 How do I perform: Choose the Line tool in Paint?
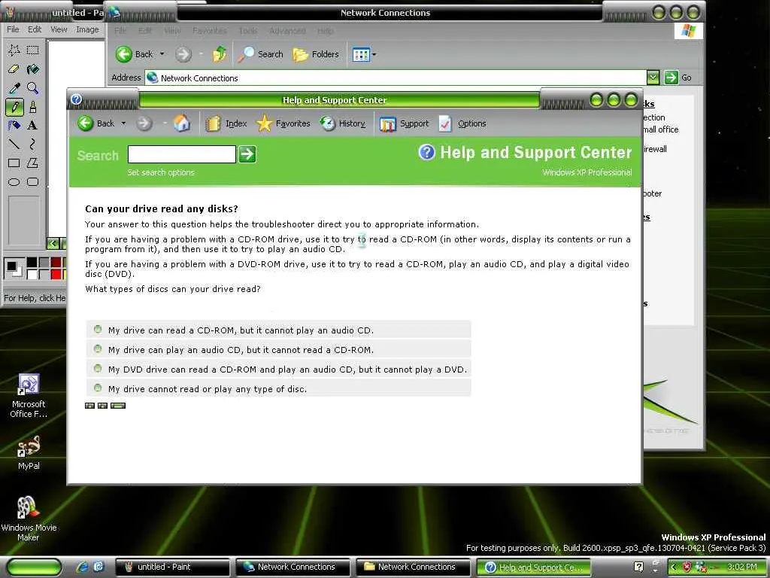pyautogui.click(x=14, y=144)
